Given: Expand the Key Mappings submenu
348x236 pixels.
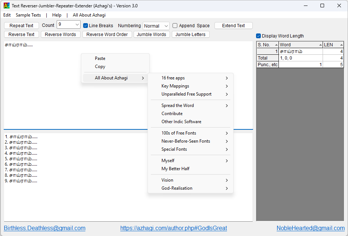Looking at the screenshot, I should coord(191,86).
